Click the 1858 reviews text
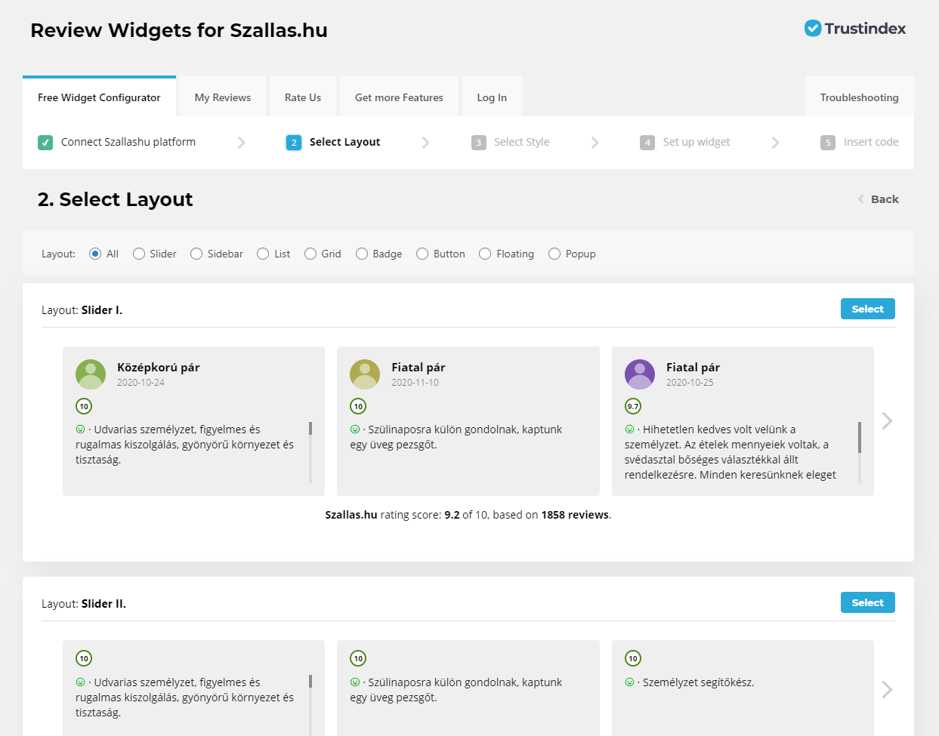 point(575,515)
